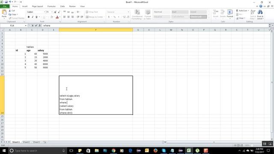Apply the Normal cell style
Screen dimensions: 274x154
point(162,12)
